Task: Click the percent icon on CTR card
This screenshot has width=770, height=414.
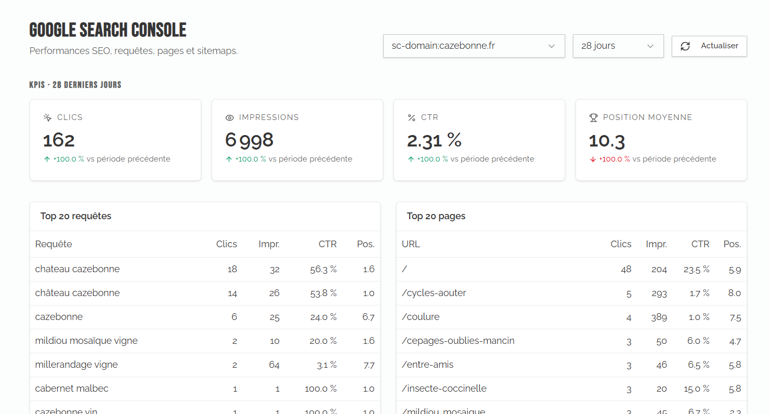Action: point(411,118)
